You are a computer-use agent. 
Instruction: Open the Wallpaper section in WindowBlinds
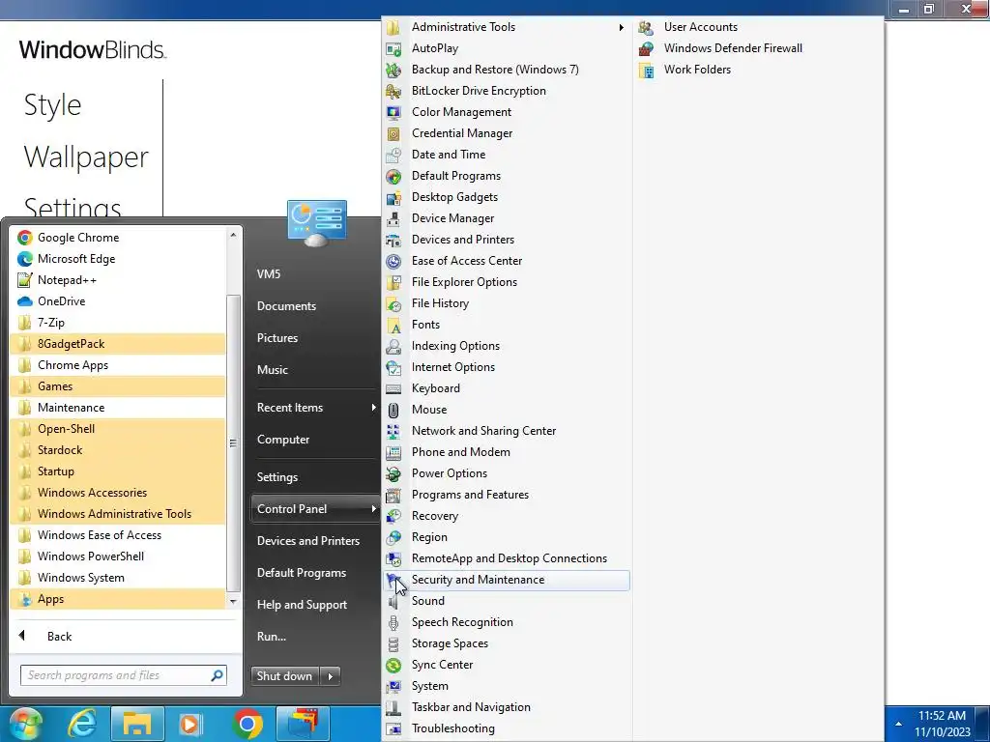[86, 157]
